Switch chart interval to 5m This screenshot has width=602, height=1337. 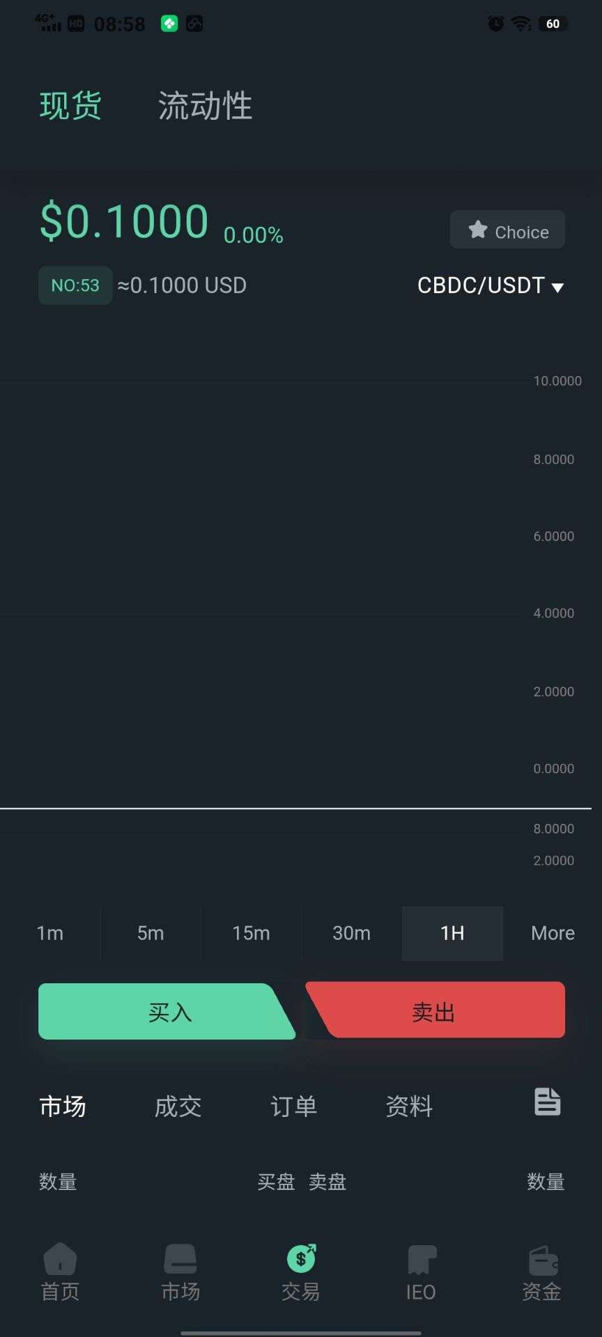click(x=150, y=933)
